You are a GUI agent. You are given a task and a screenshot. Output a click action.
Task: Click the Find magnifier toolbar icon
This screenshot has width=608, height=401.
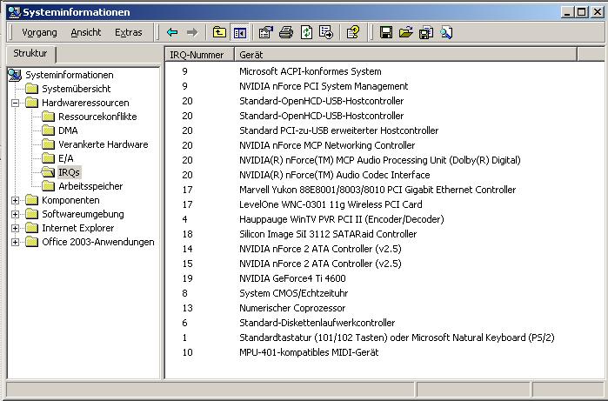click(x=446, y=32)
